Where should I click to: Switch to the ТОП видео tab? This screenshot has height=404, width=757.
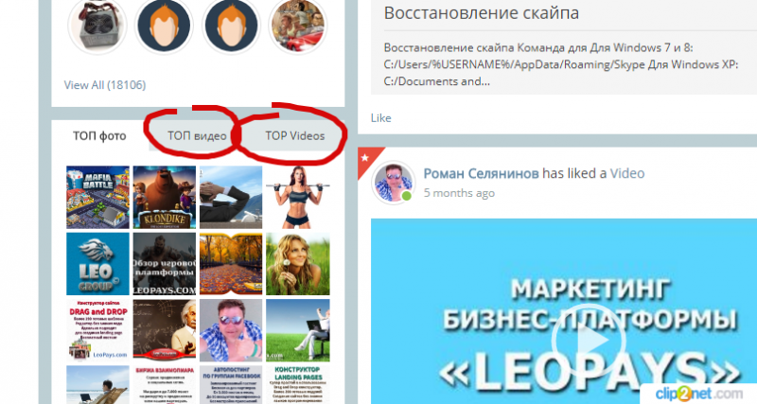coord(197,136)
